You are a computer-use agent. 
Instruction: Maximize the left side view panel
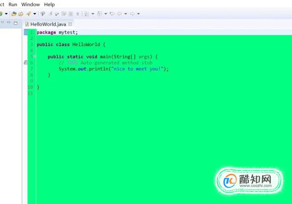pos(16,23)
